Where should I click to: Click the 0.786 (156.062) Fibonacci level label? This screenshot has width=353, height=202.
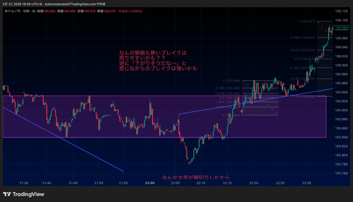click(x=302, y=38)
